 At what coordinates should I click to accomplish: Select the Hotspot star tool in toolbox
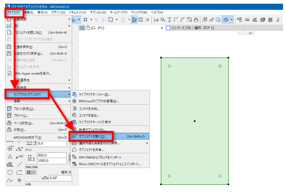coord(19,181)
